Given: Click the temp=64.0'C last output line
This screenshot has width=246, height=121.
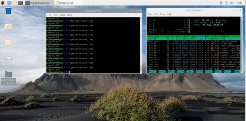Looking at the screenshot, I should tap(53, 70).
